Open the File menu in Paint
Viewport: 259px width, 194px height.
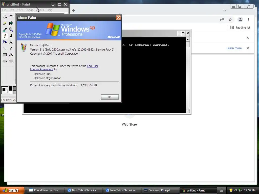click(4, 10)
